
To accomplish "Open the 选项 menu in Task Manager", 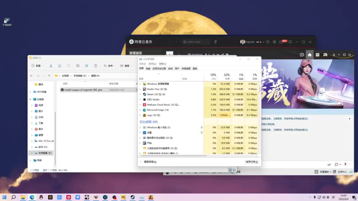I will (152, 64).
